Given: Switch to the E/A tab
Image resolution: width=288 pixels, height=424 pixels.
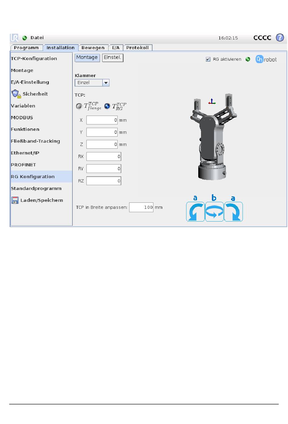Looking at the screenshot, I should (116, 48).
